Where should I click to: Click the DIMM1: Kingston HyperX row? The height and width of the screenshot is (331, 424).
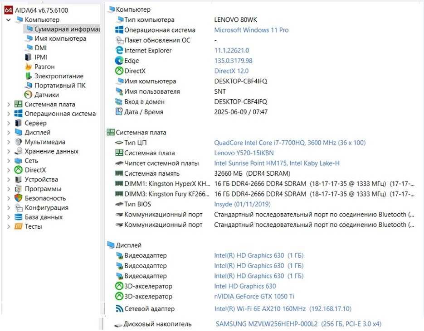(265, 183)
